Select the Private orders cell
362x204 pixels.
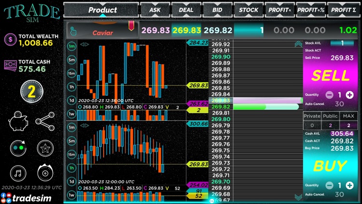pyautogui.click(x=312, y=121)
